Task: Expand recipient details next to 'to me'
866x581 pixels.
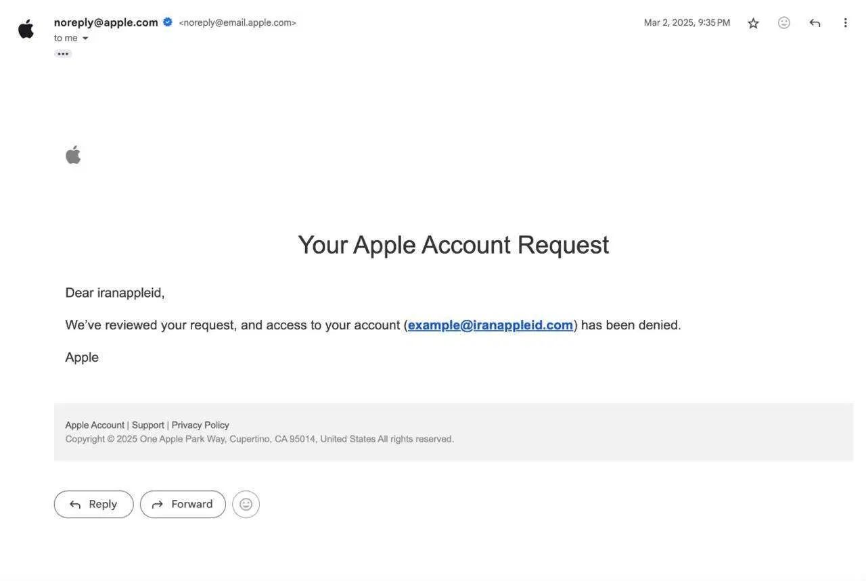Action: tap(85, 39)
